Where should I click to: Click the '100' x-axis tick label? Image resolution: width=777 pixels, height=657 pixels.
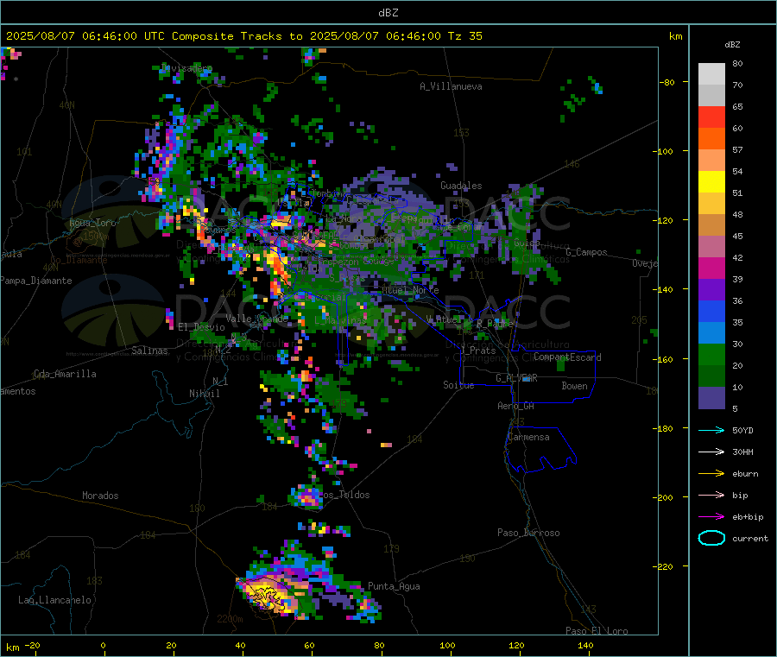click(x=447, y=645)
